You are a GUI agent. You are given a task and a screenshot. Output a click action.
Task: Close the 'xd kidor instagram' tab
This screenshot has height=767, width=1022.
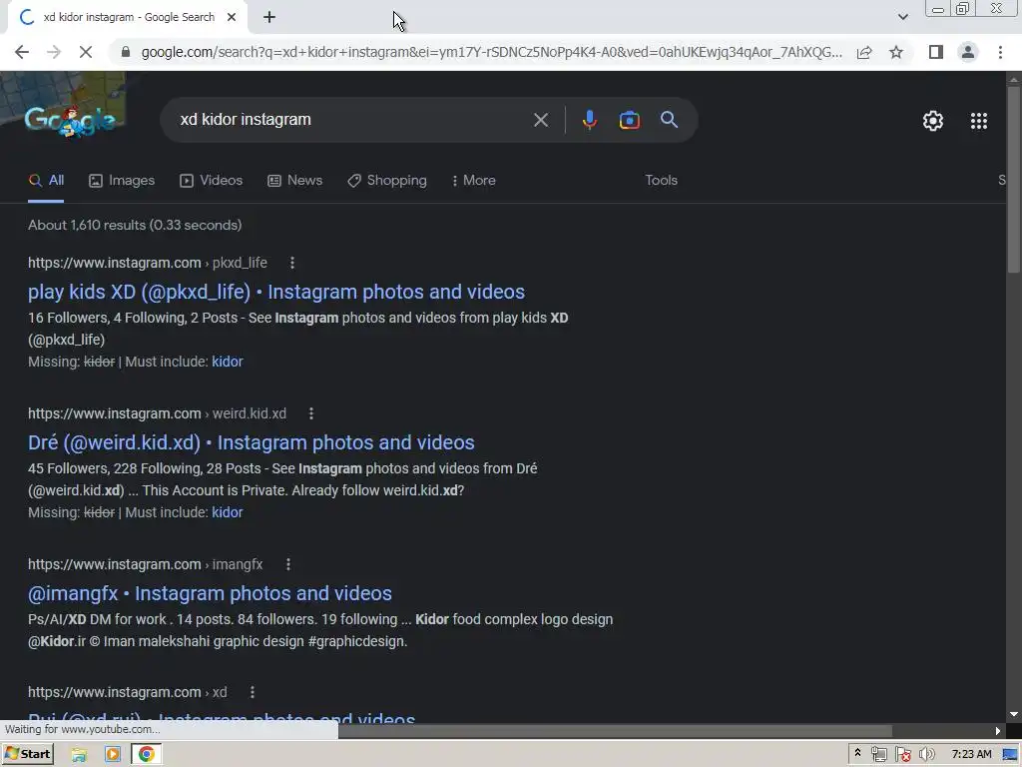tap(232, 18)
